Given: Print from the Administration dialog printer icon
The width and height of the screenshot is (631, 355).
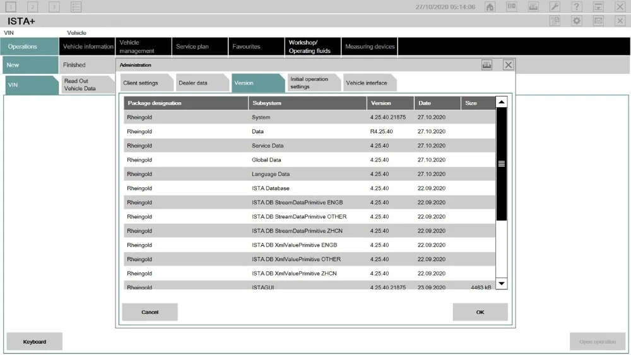Looking at the screenshot, I should click(487, 65).
